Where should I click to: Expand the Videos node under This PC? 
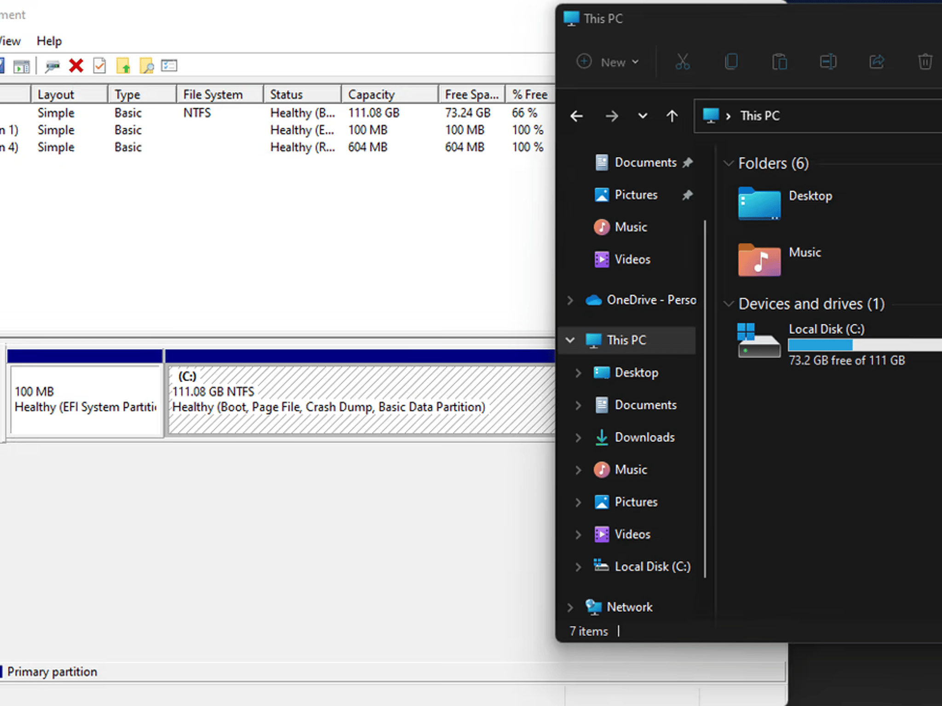point(578,535)
